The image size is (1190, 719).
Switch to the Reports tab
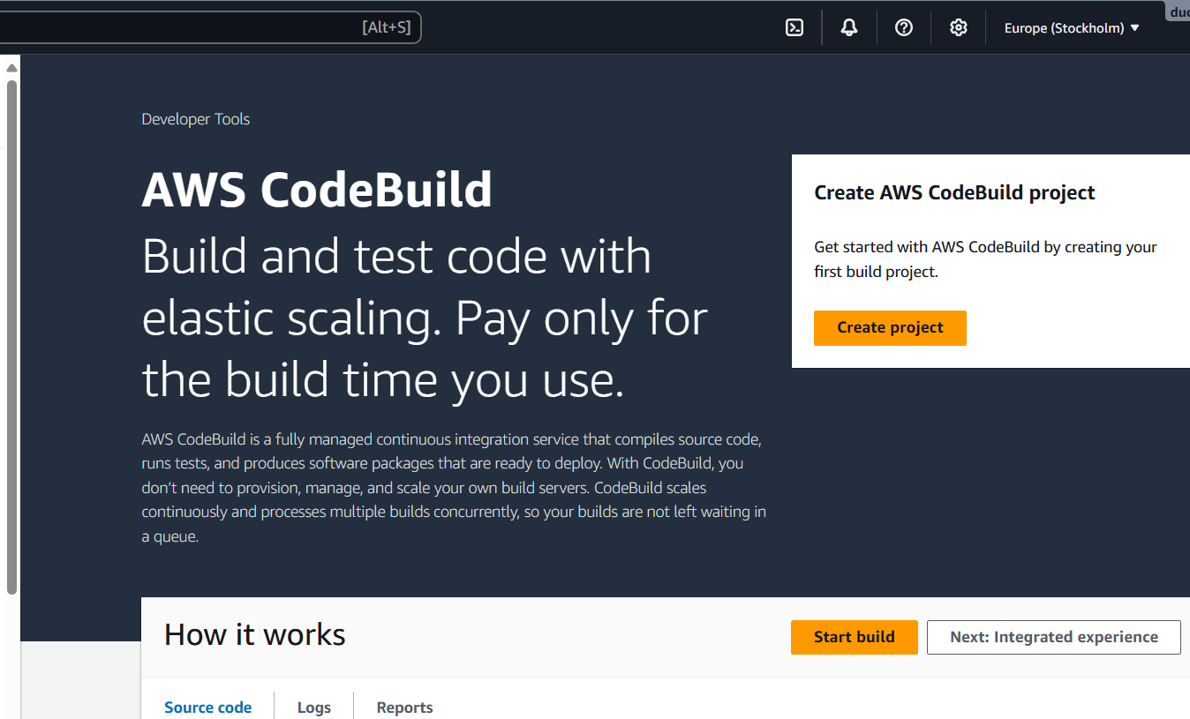(404, 707)
